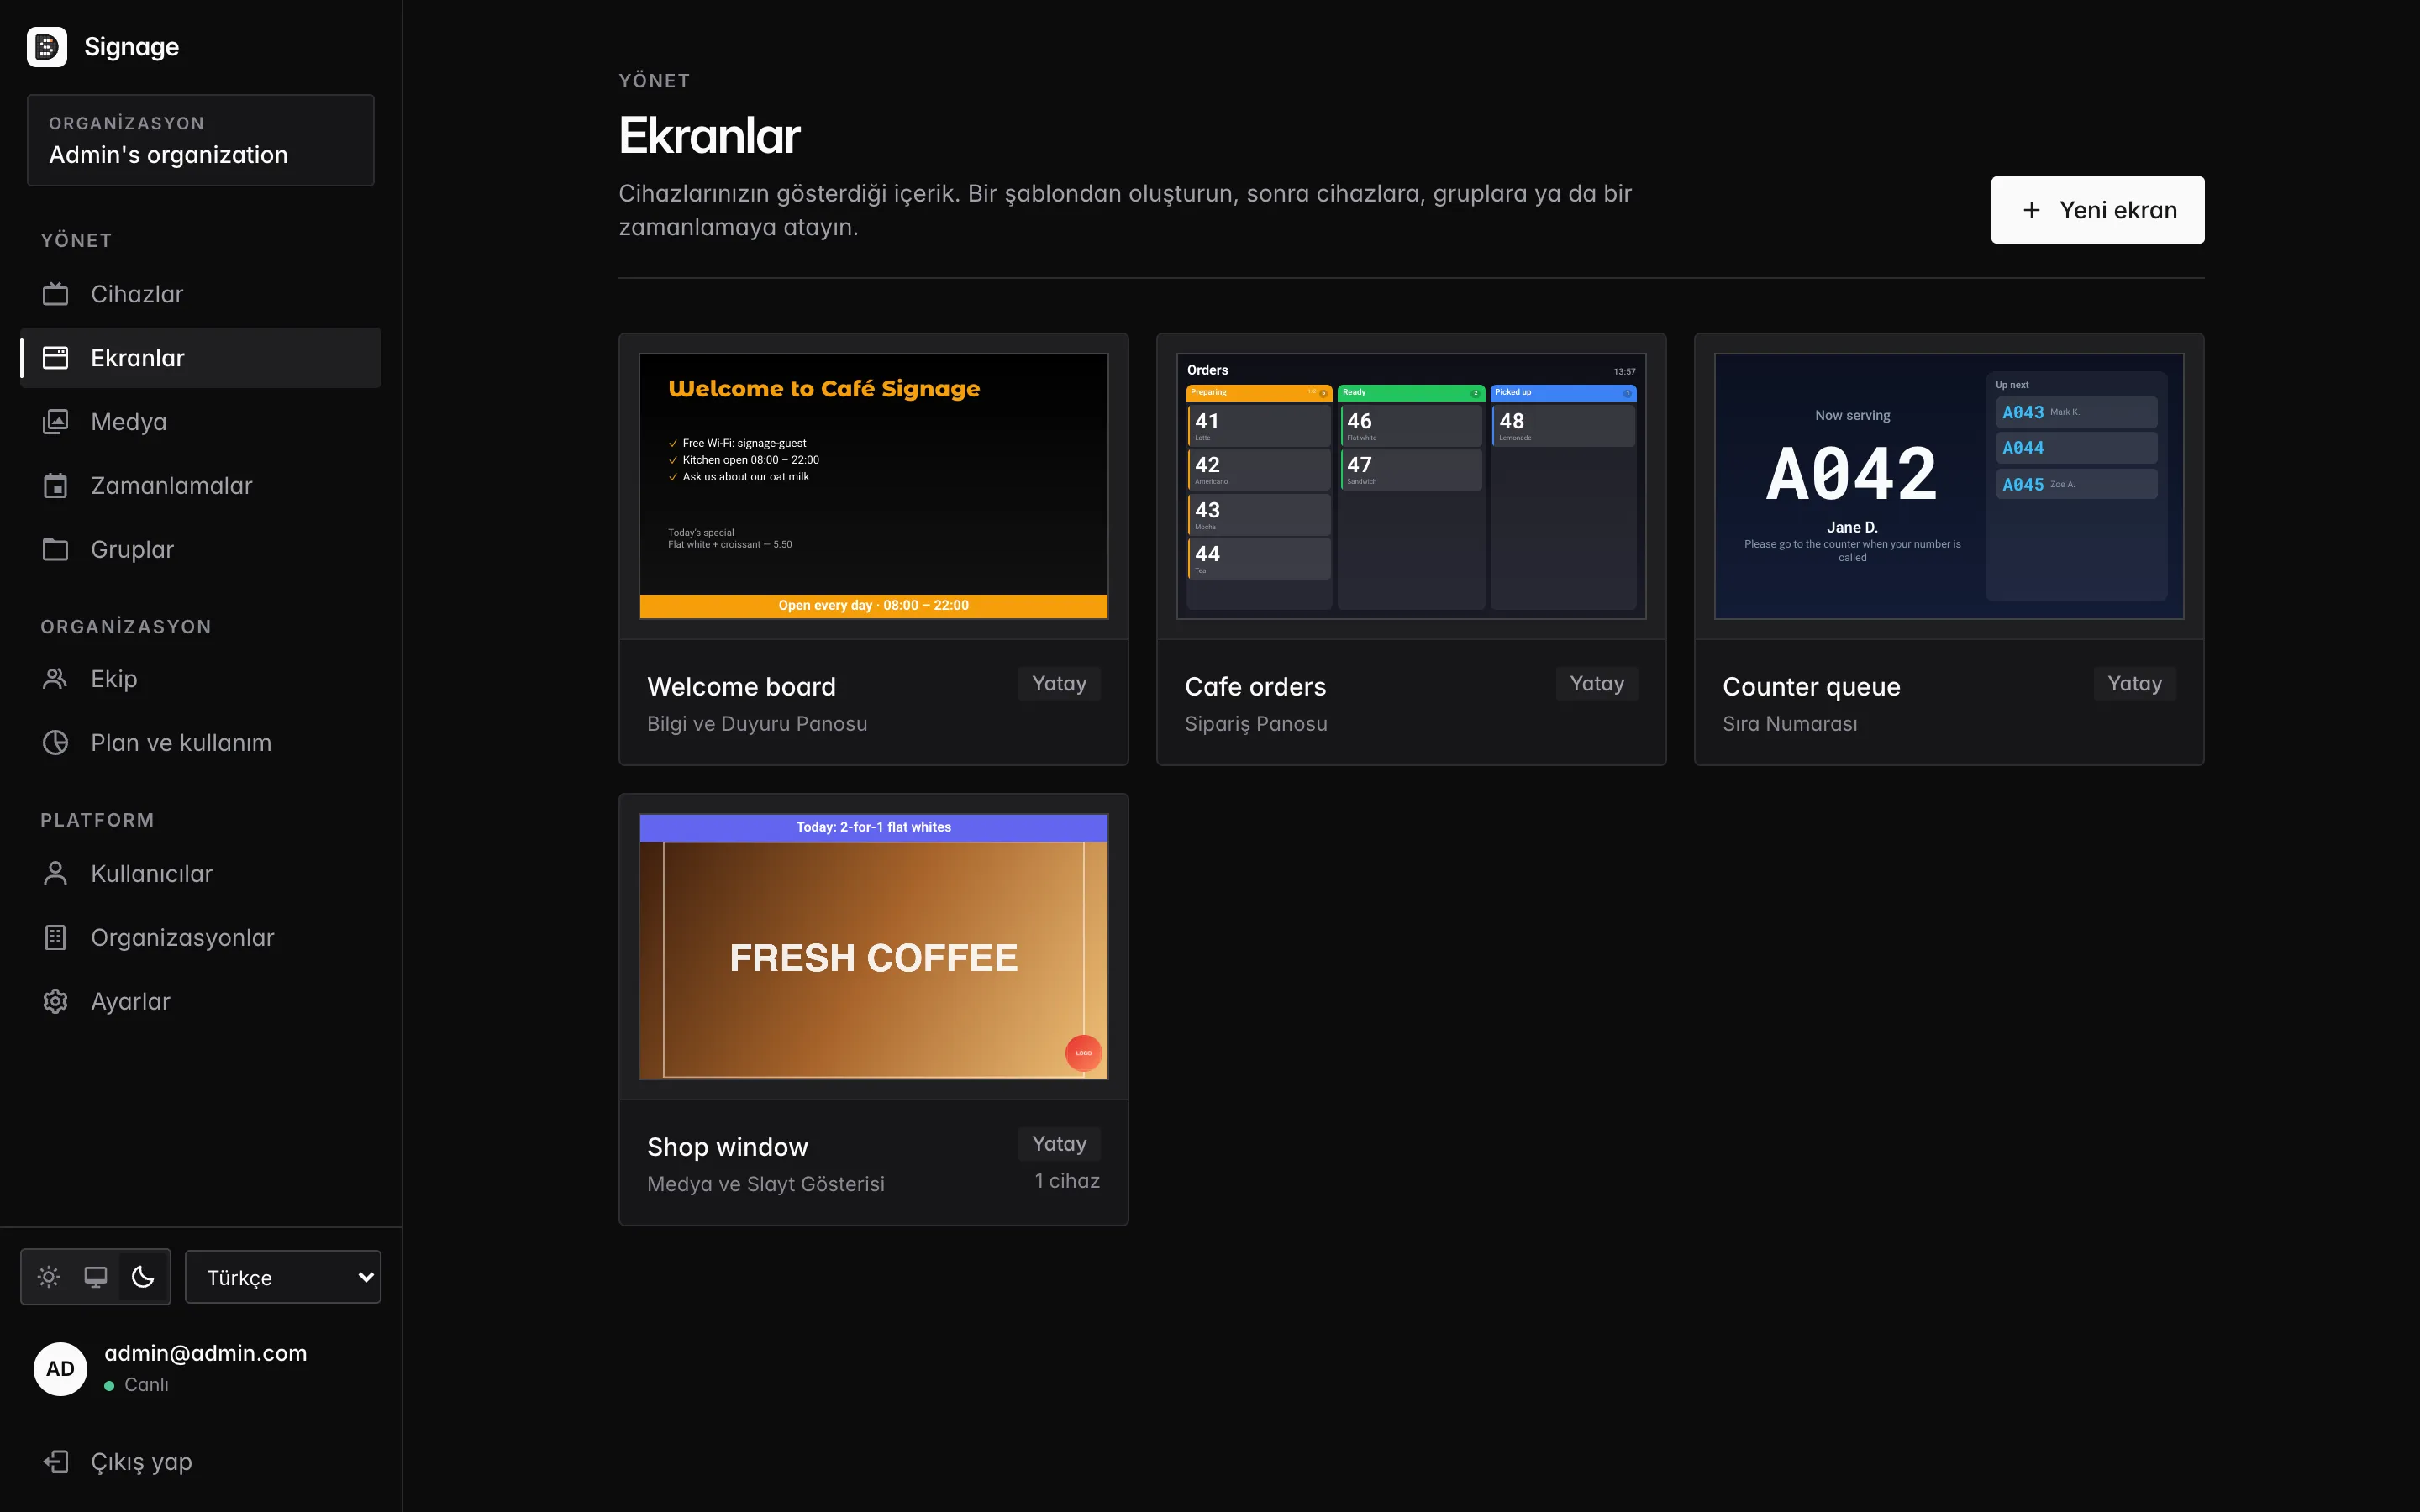Click the AD user avatar
Viewport: 2420px width, 1512px height.
pyautogui.click(x=60, y=1369)
